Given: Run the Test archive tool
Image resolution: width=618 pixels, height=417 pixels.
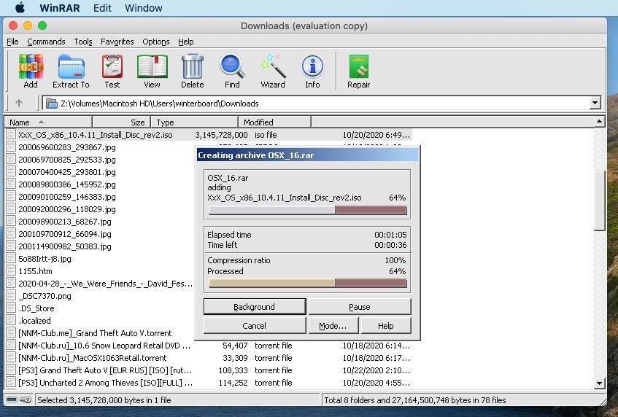Looking at the screenshot, I should [112, 71].
